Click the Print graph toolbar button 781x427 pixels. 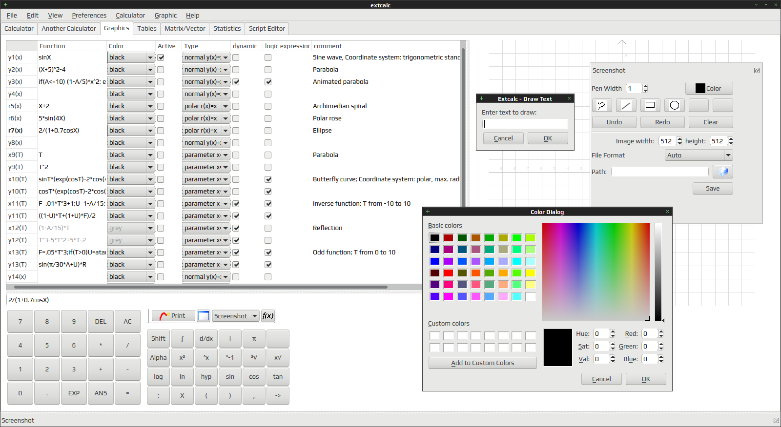click(173, 316)
